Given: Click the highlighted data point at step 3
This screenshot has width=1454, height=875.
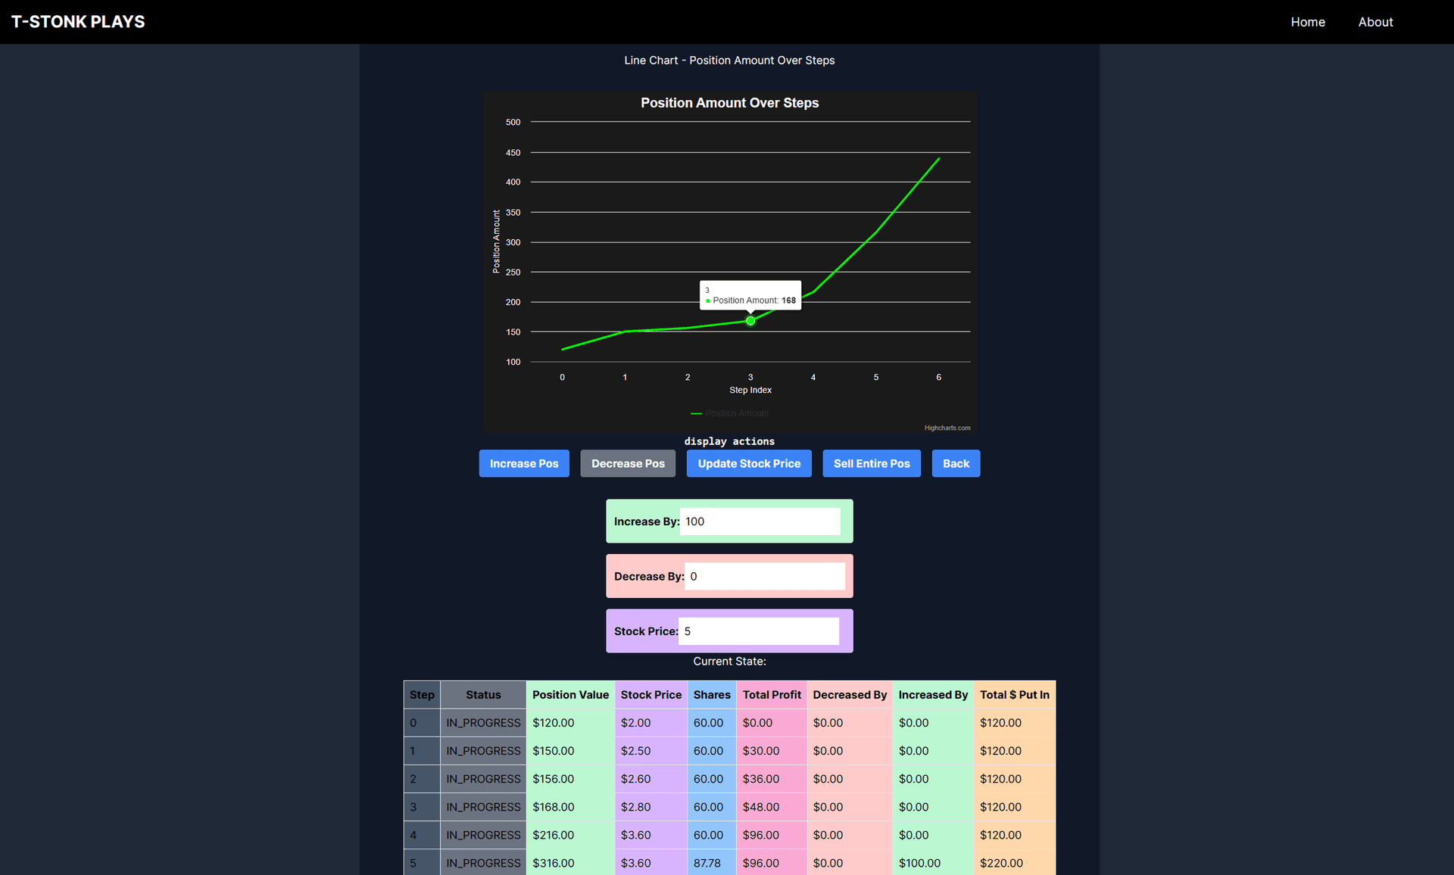Looking at the screenshot, I should coord(750,321).
